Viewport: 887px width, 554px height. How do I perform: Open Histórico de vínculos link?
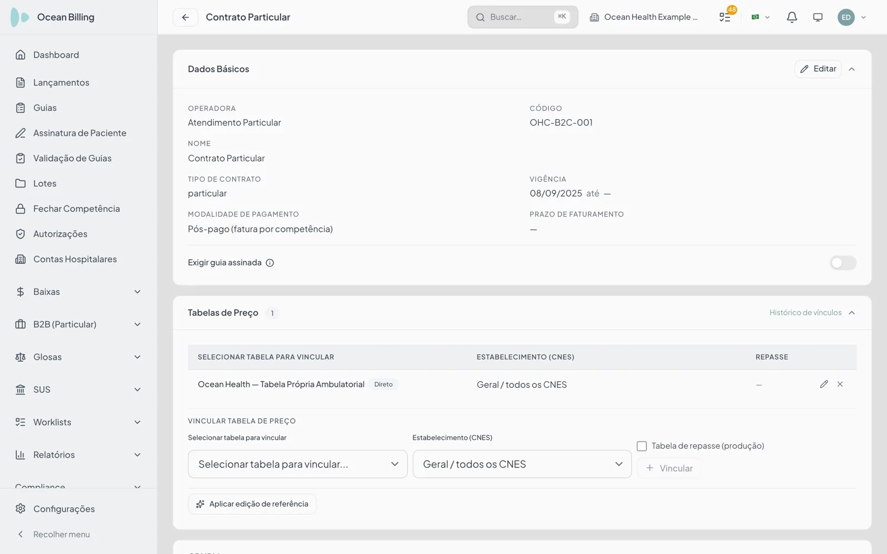tap(805, 313)
